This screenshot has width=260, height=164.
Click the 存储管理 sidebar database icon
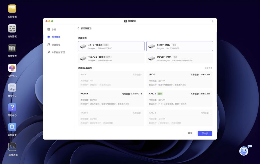coord(49,37)
